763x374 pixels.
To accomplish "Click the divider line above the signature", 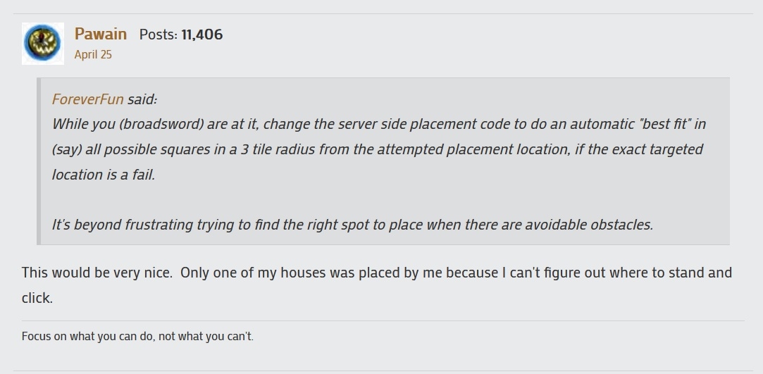I will click(x=383, y=321).
